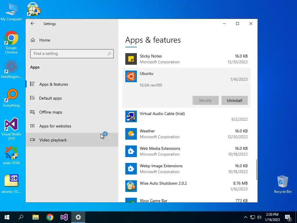Open My Computer desktop icon
The width and height of the screenshot is (297, 223).
11,12
